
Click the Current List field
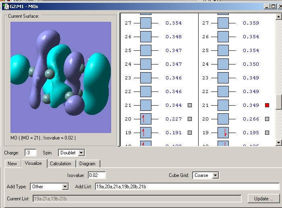click(x=137, y=199)
